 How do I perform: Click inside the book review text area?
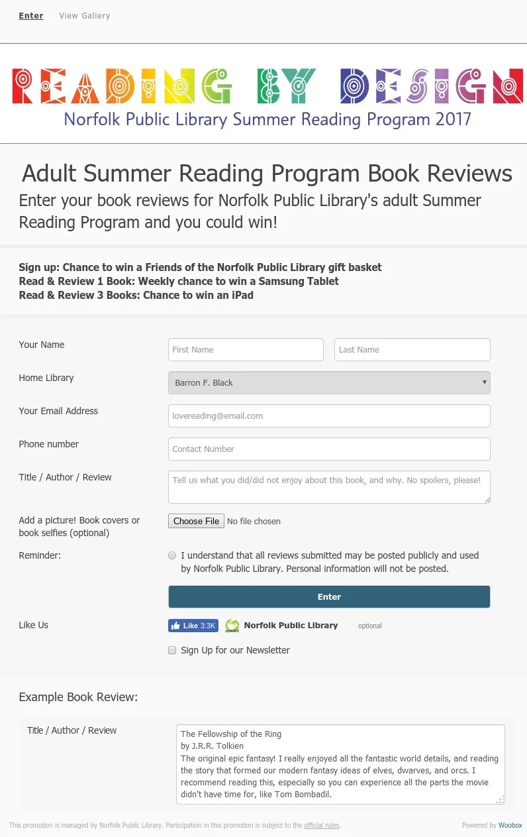point(329,486)
